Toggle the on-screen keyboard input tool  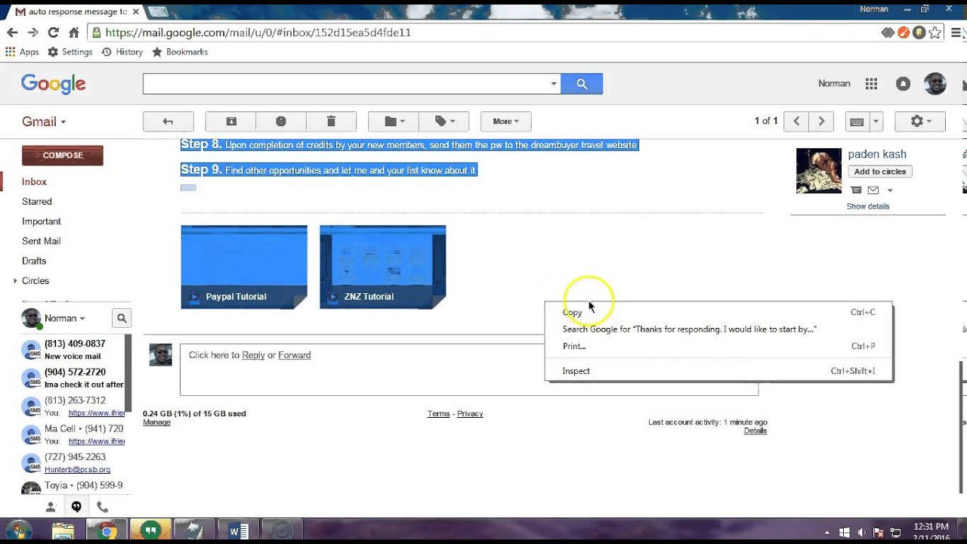tap(857, 122)
